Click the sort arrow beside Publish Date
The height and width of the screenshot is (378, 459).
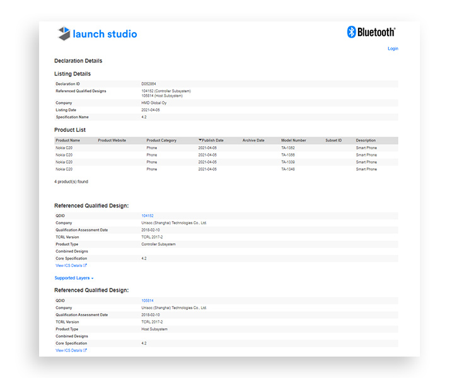pos(200,140)
